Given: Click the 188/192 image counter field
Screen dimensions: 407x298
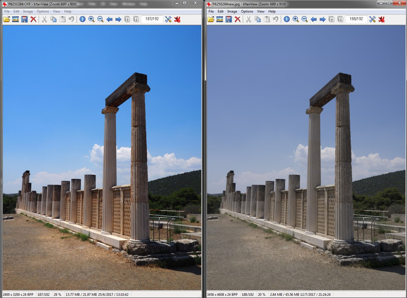Looking at the screenshot, I should tap(355, 19).
